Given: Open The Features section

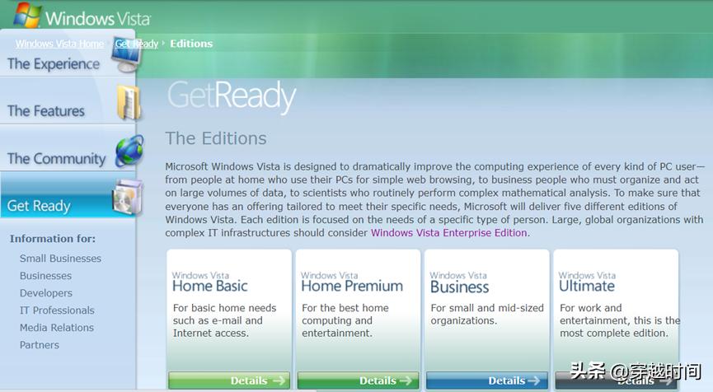Looking at the screenshot, I should (46, 111).
